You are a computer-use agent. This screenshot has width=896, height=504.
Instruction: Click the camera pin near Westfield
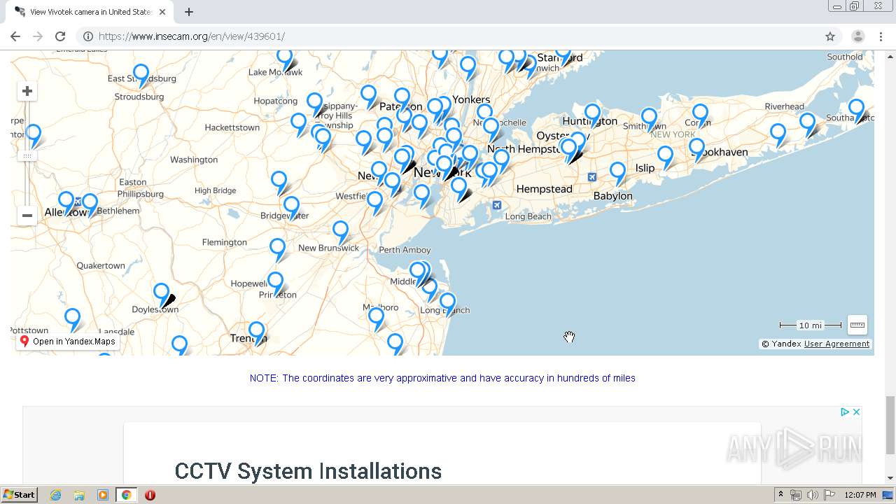tap(376, 202)
